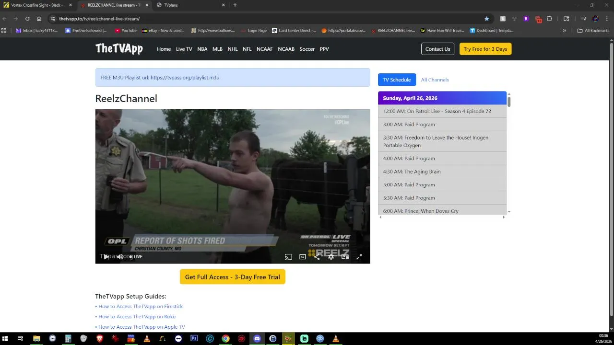Open the All Bookmarks folder
The width and height of the screenshot is (614, 345).
pos(593,31)
